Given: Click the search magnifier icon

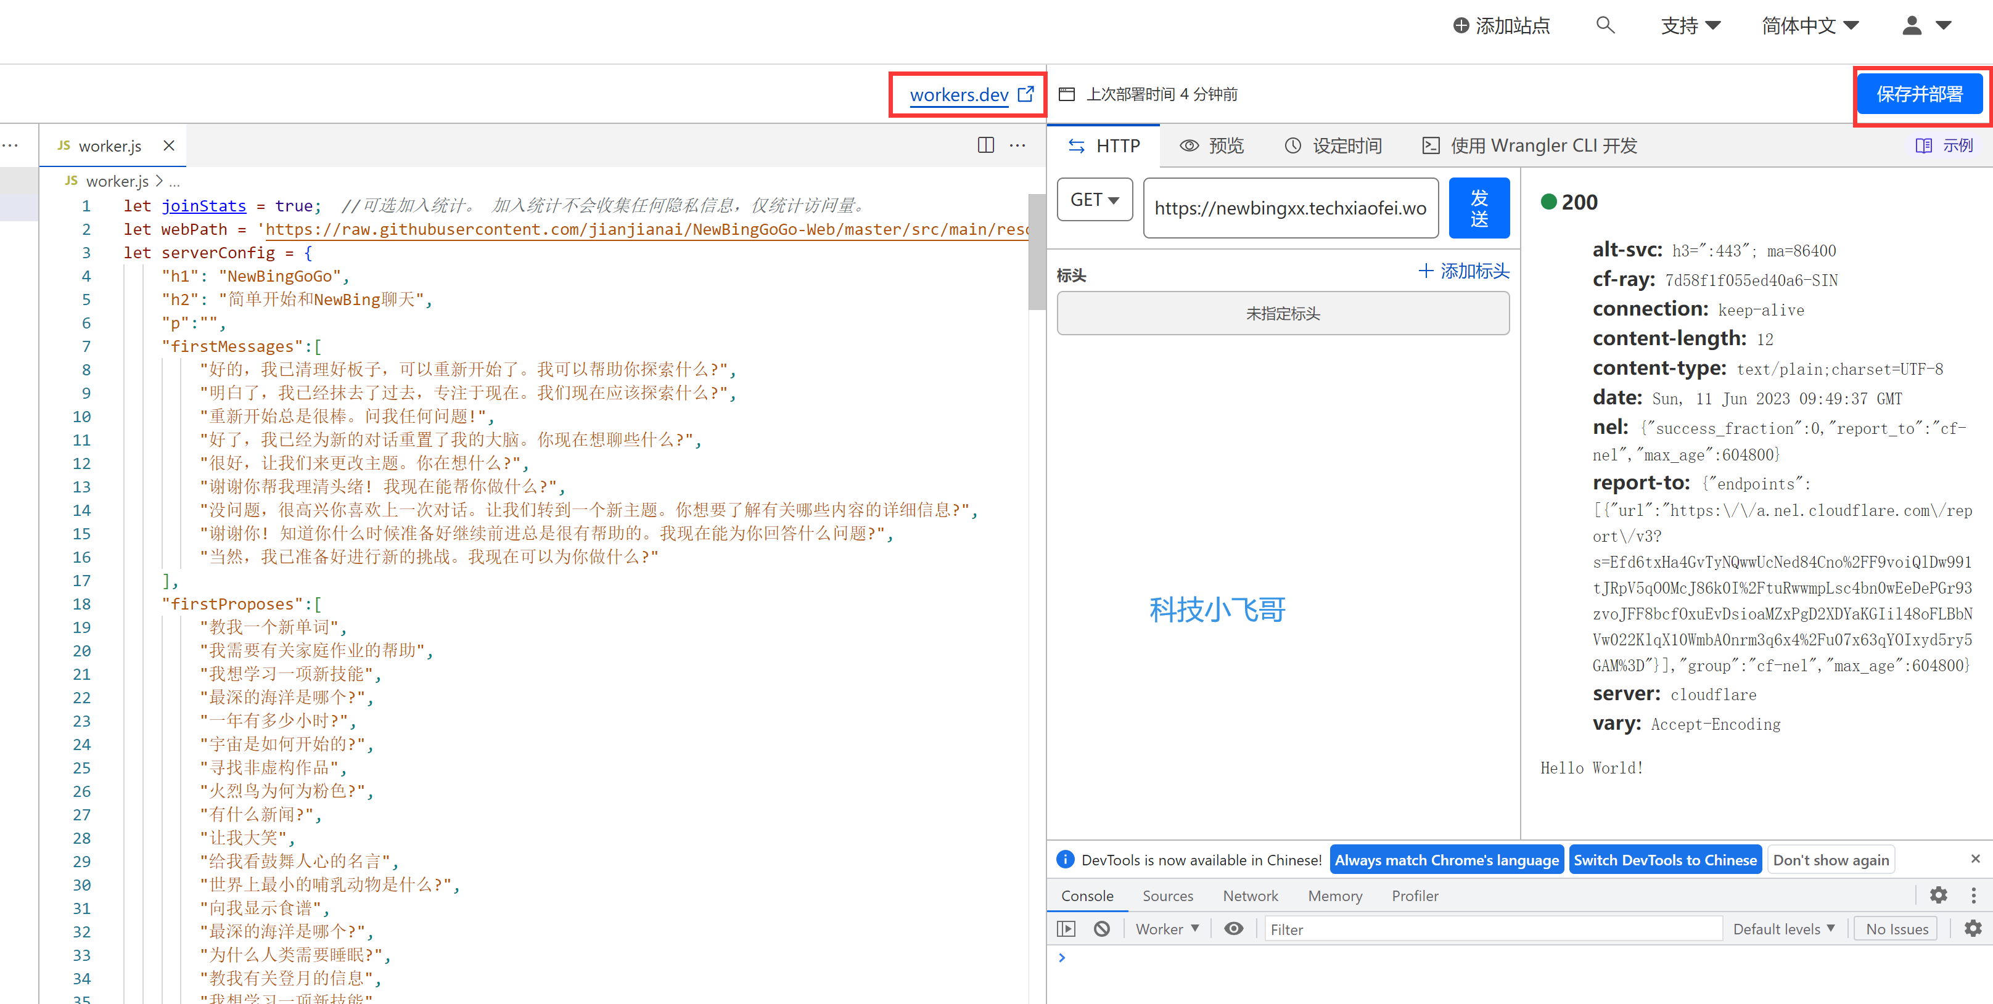Looking at the screenshot, I should coord(1605,25).
